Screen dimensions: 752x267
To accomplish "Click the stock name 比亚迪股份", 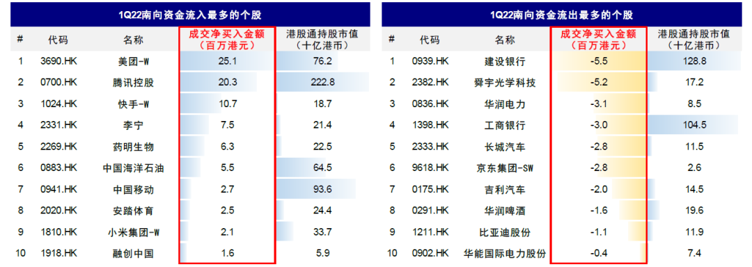I will tap(505, 232).
